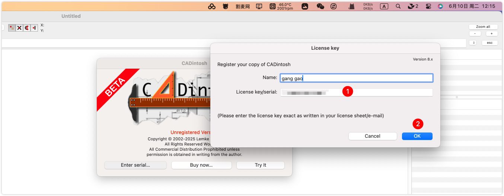Confirm the license with OK button

[417, 136]
